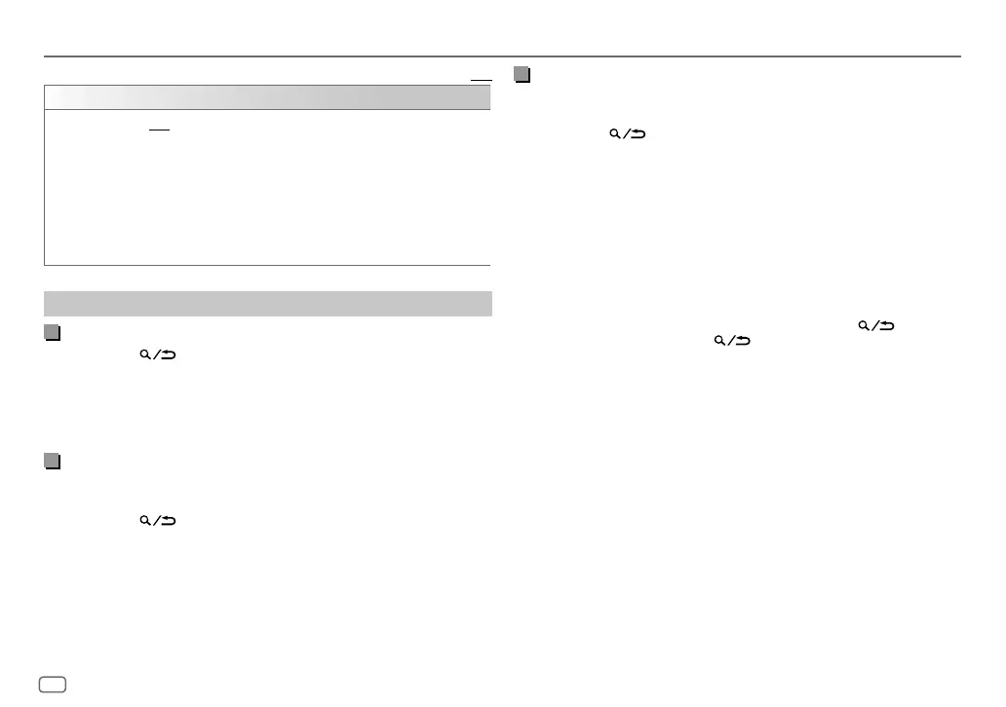Click the gradient header strip of the boxed table

pyautogui.click(x=267, y=97)
